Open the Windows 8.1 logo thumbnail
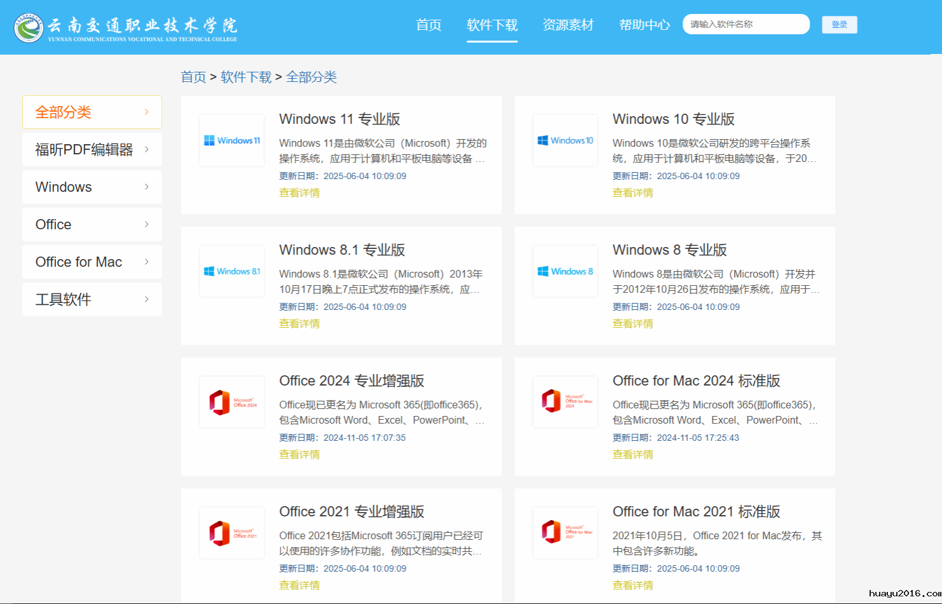The image size is (942, 604). (x=232, y=271)
